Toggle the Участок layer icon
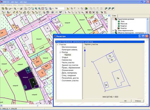This screenshot has height=110, width=150. tap(119, 28)
